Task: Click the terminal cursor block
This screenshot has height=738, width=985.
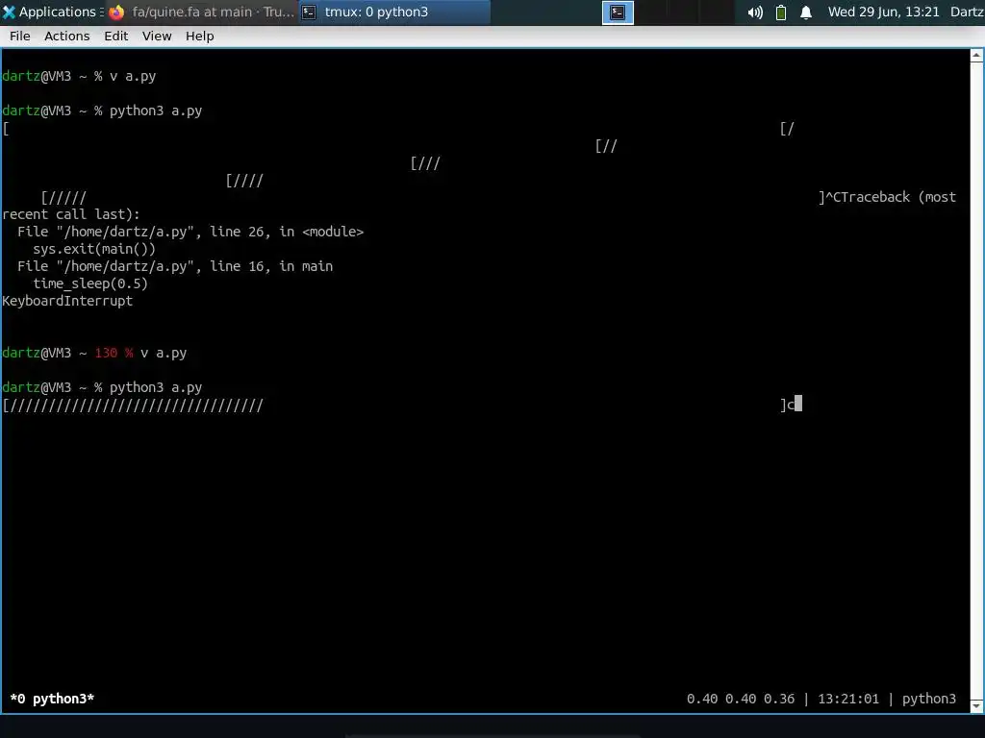Action: coord(798,403)
